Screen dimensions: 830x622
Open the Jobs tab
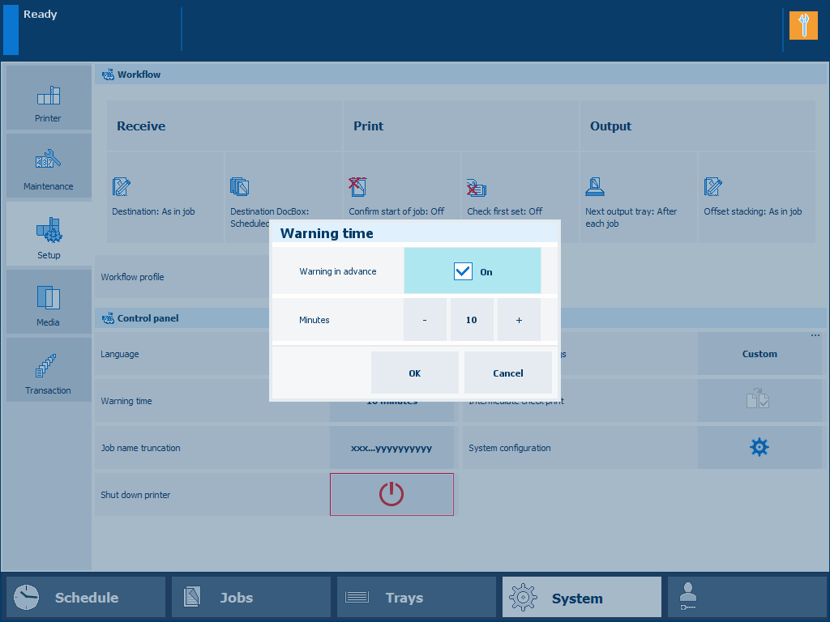click(x=250, y=598)
